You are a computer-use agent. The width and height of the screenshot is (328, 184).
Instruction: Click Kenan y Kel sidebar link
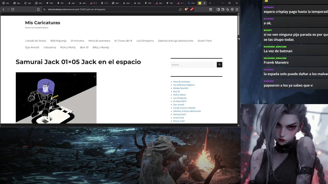click(x=179, y=121)
